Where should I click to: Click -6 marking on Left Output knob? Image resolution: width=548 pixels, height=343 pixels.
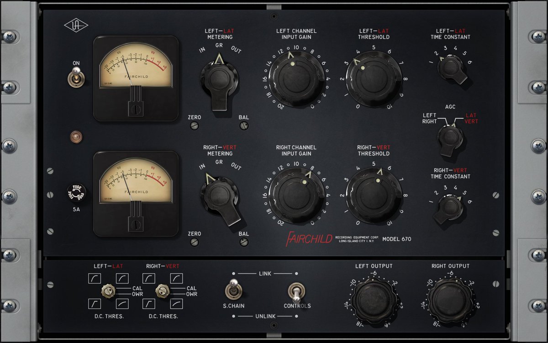373,273
